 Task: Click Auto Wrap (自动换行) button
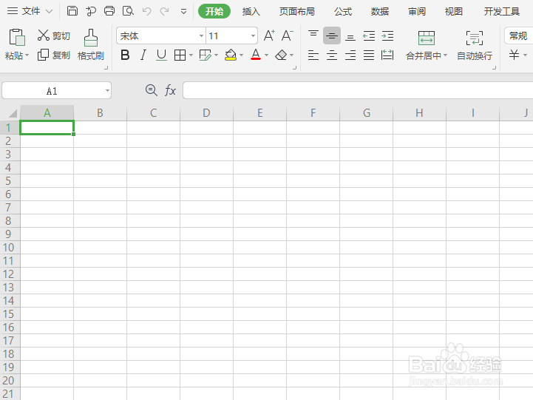coord(475,45)
